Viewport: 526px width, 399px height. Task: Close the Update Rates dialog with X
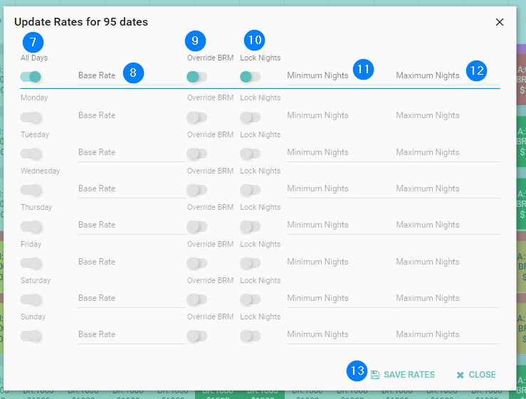[x=500, y=22]
